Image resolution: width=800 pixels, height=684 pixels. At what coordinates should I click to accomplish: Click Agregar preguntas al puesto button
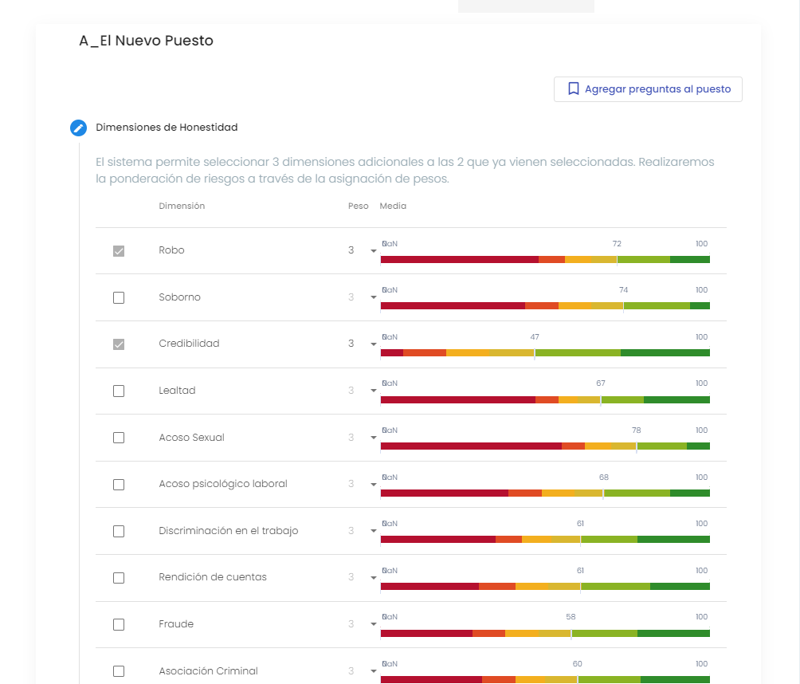648,89
